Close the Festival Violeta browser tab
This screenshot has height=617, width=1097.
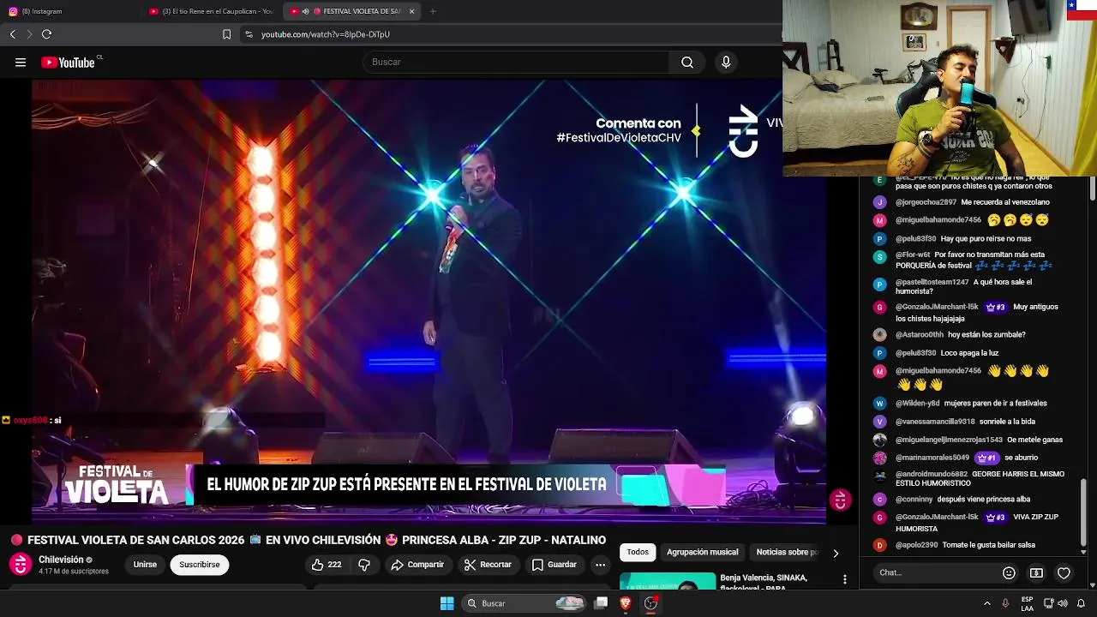click(412, 11)
